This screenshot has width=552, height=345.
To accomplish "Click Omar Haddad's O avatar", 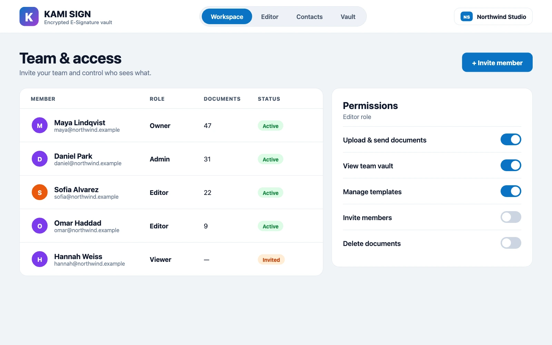I will 40,226.
